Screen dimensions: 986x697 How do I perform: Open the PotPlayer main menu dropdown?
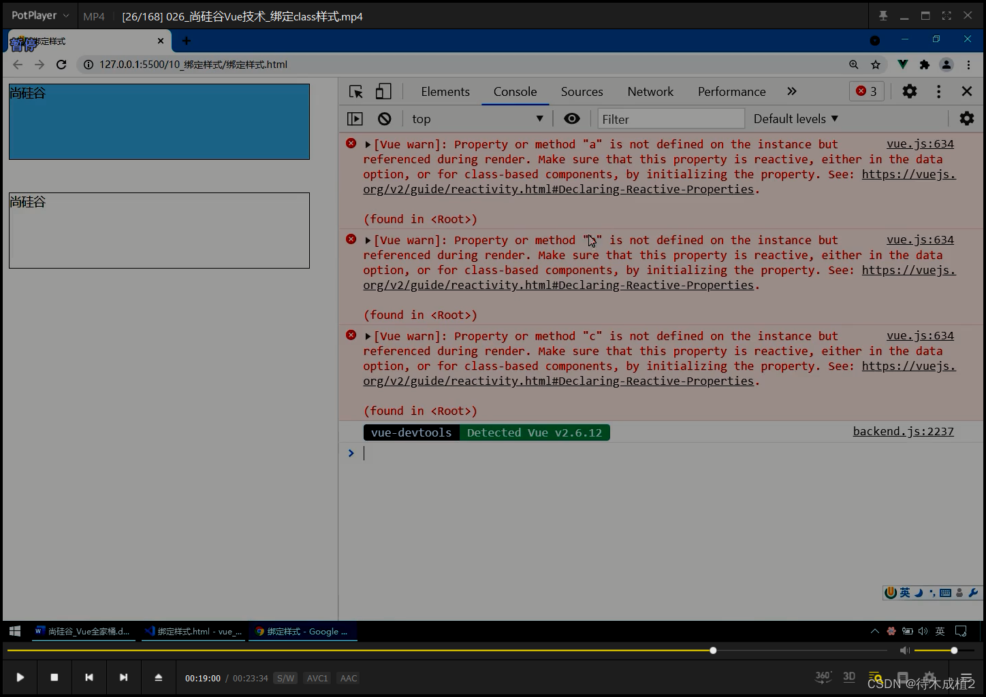[40, 15]
